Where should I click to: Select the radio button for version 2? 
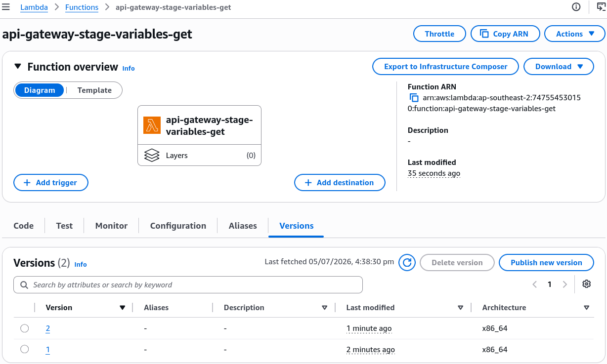(x=25, y=328)
